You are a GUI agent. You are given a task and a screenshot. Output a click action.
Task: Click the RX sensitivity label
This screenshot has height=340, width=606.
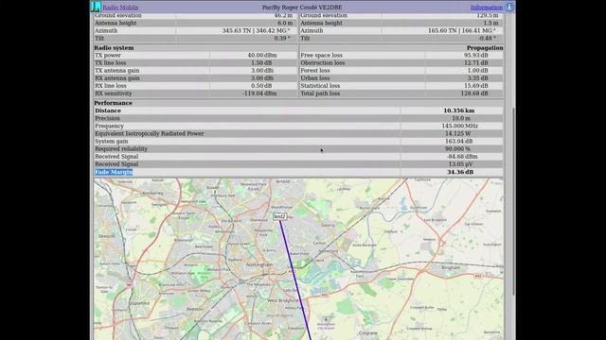point(114,93)
